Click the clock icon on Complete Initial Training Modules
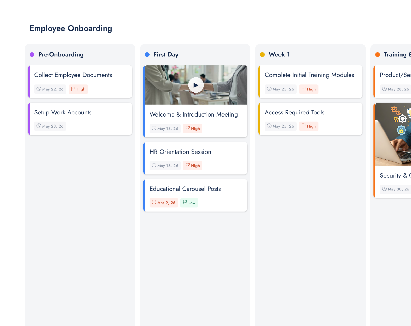 269,89
